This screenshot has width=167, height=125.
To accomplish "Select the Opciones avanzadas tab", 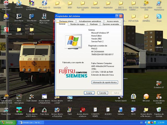I will click(x=111, y=24).
